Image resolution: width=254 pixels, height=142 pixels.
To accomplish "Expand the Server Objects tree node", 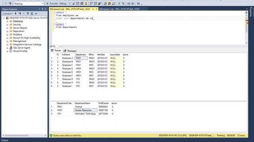I will tap(7, 28).
